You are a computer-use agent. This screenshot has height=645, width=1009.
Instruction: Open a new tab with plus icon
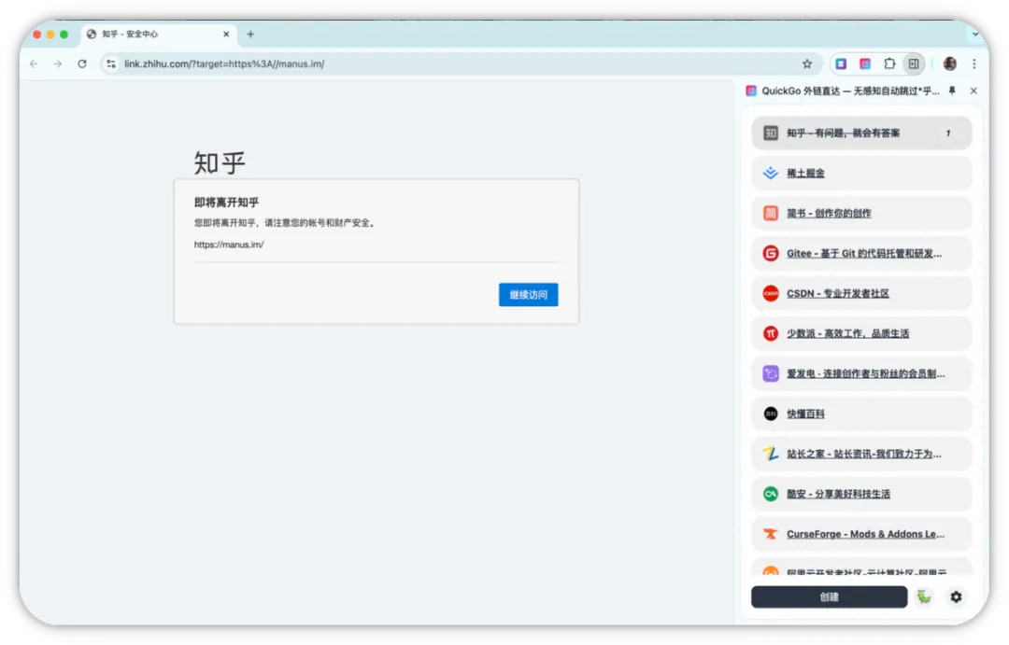coord(250,35)
